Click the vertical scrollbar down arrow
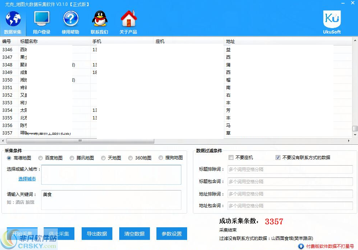This screenshot has width=358, height=250. click(x=355, y=135)
